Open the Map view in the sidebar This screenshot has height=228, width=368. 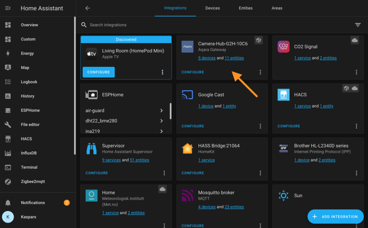pos(25,67)
